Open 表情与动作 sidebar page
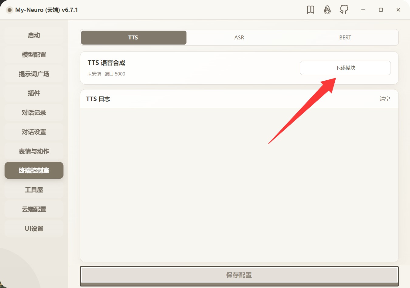This screenshot has width=410, height=288. pyautogui.click(x=34, y=151)
